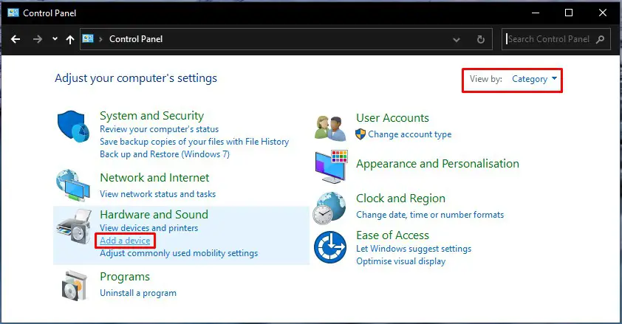Minimize the Control Panel window
This screenshot has height=324, width=622.
tap(536, 13)
